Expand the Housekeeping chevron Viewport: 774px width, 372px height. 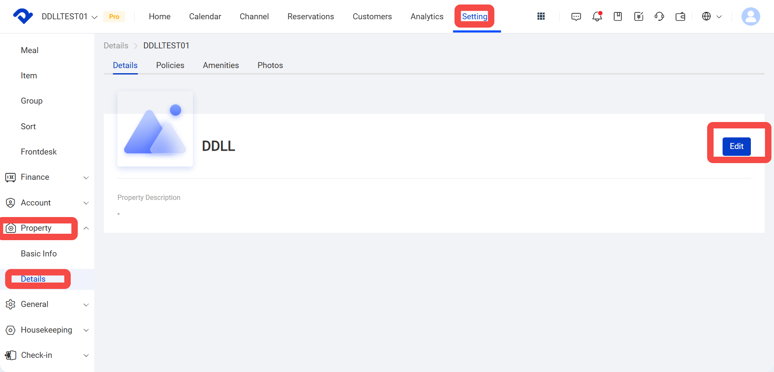tap(86, 330)
